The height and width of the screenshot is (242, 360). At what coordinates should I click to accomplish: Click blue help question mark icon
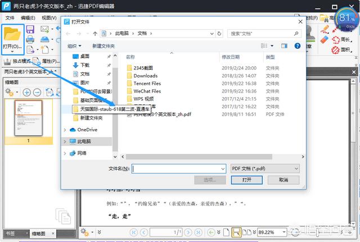coord(298,46)
